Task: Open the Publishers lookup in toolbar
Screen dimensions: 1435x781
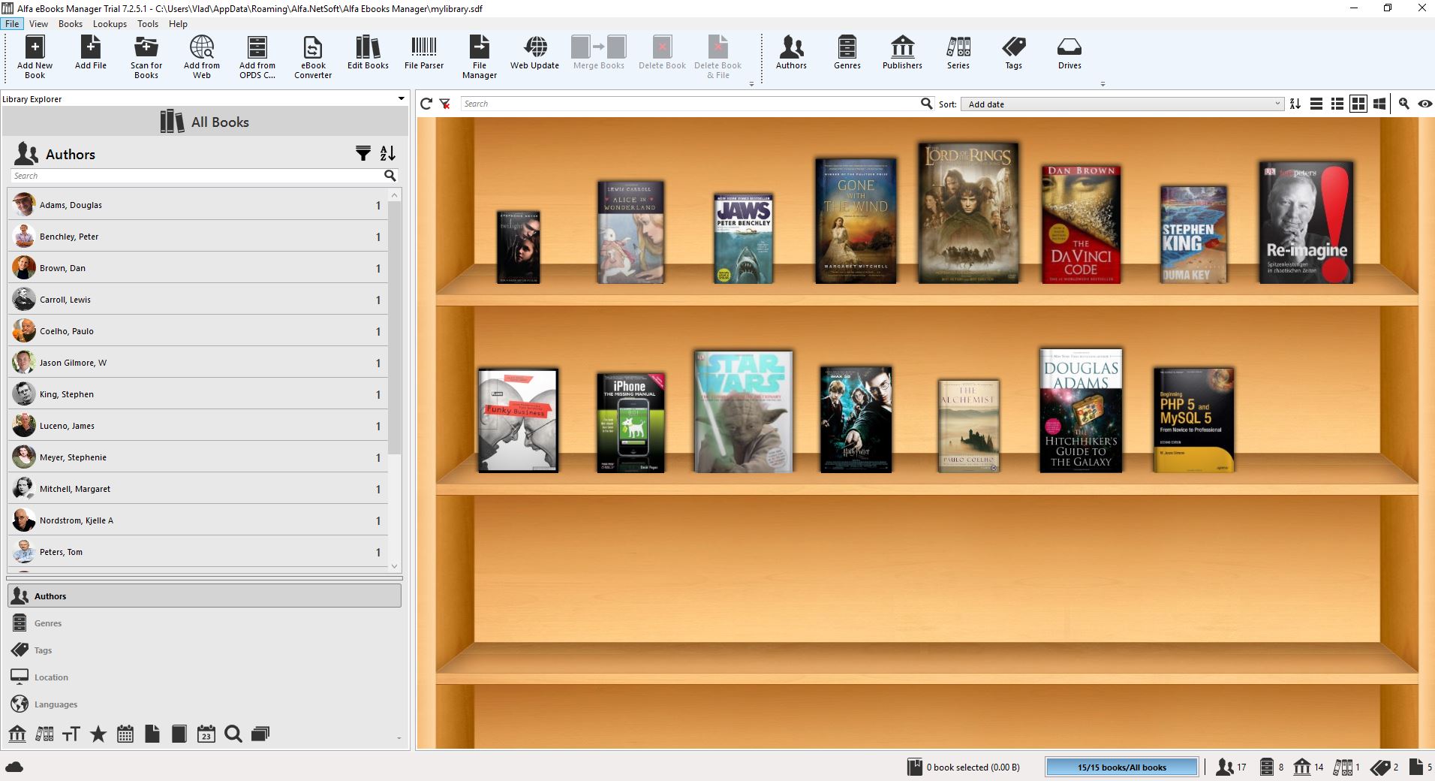Action: pyautogui.click(x=902, y=53)
